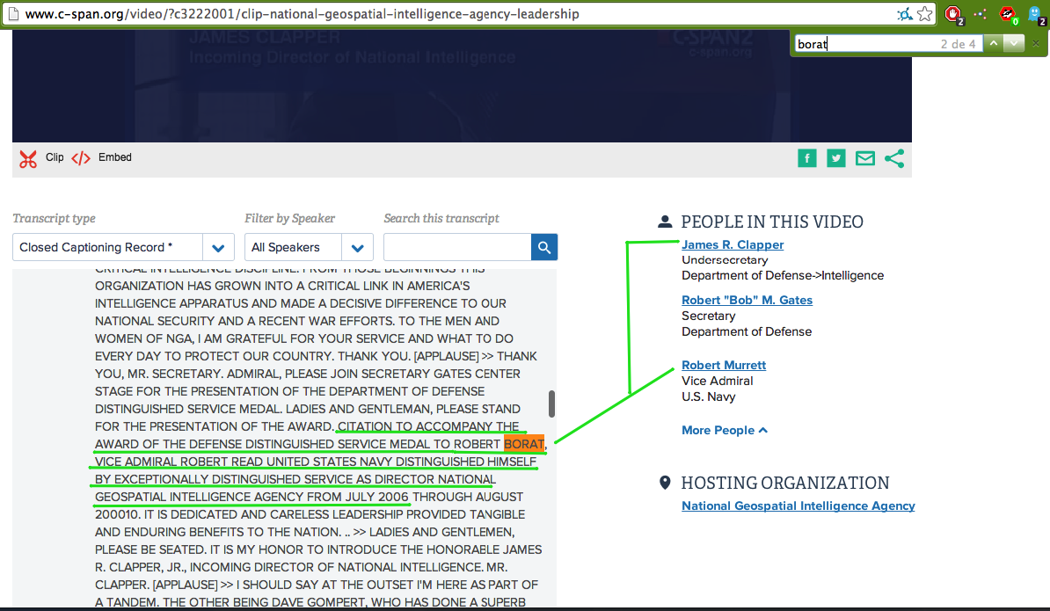This screenshot has height=611, width=1050.
Task: Click the scissors Clip icon
Action: coord(27,158)
